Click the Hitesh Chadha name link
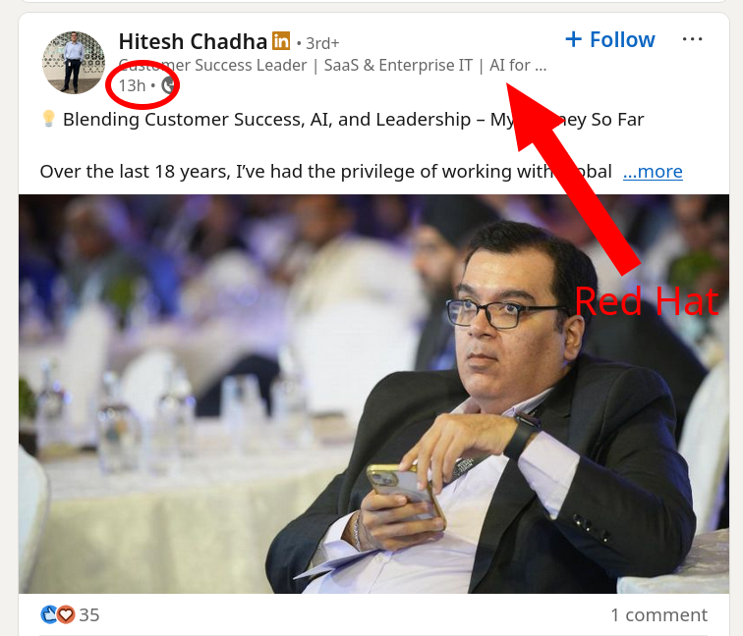The image size is (743, 636). 193,41
